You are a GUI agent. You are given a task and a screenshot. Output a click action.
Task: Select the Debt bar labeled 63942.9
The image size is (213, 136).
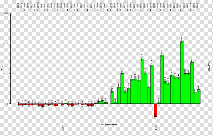coord(152,84)
